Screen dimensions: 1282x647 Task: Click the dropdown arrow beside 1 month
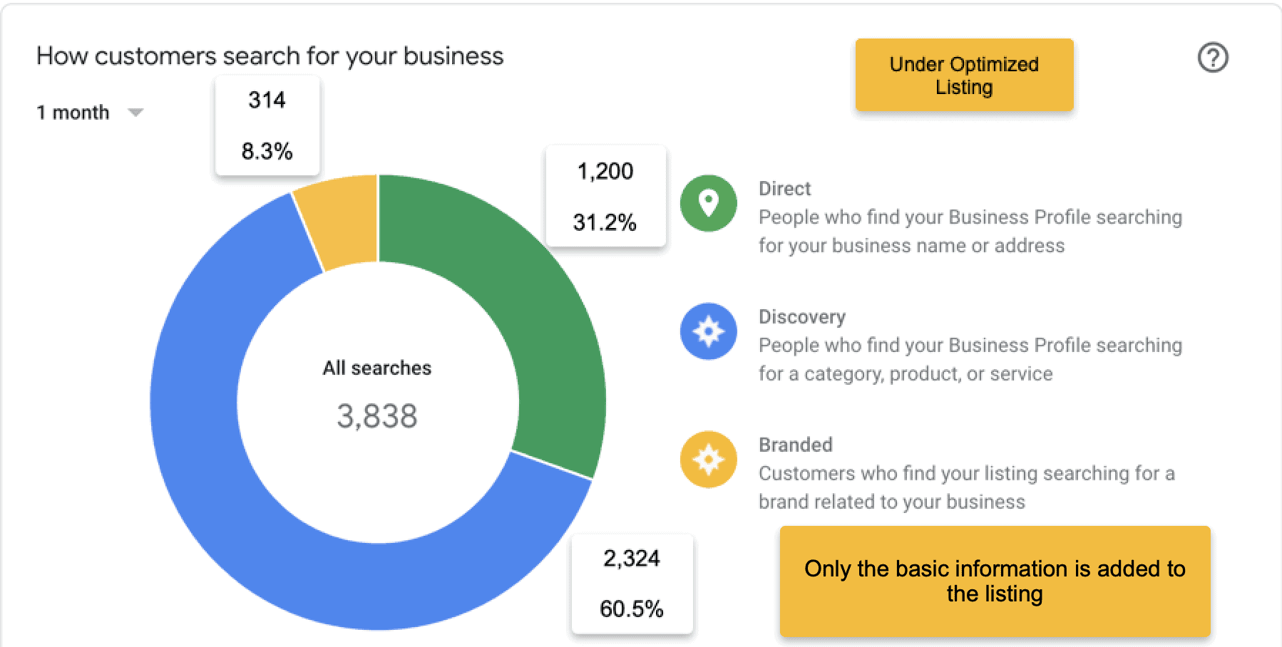[135, 113]
